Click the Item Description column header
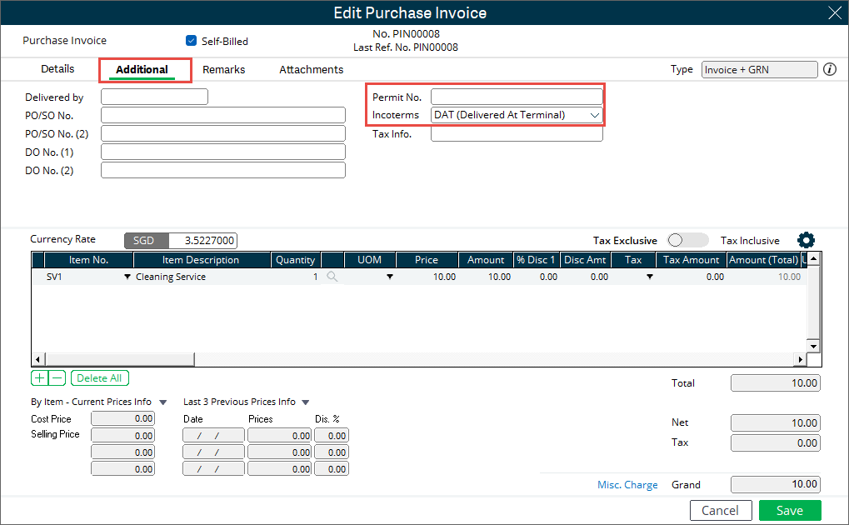 [x=201, y=260]
